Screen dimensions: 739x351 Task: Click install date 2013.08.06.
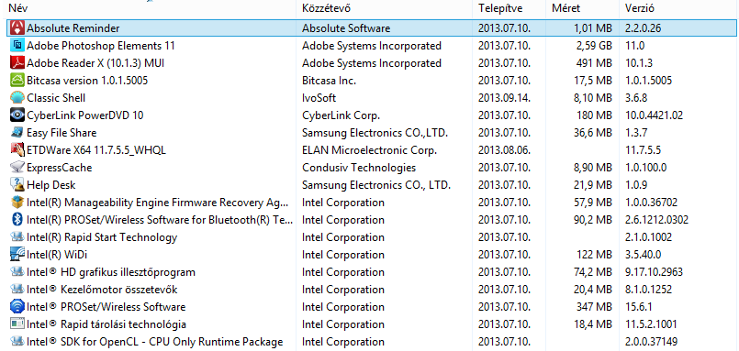(504, 150)
